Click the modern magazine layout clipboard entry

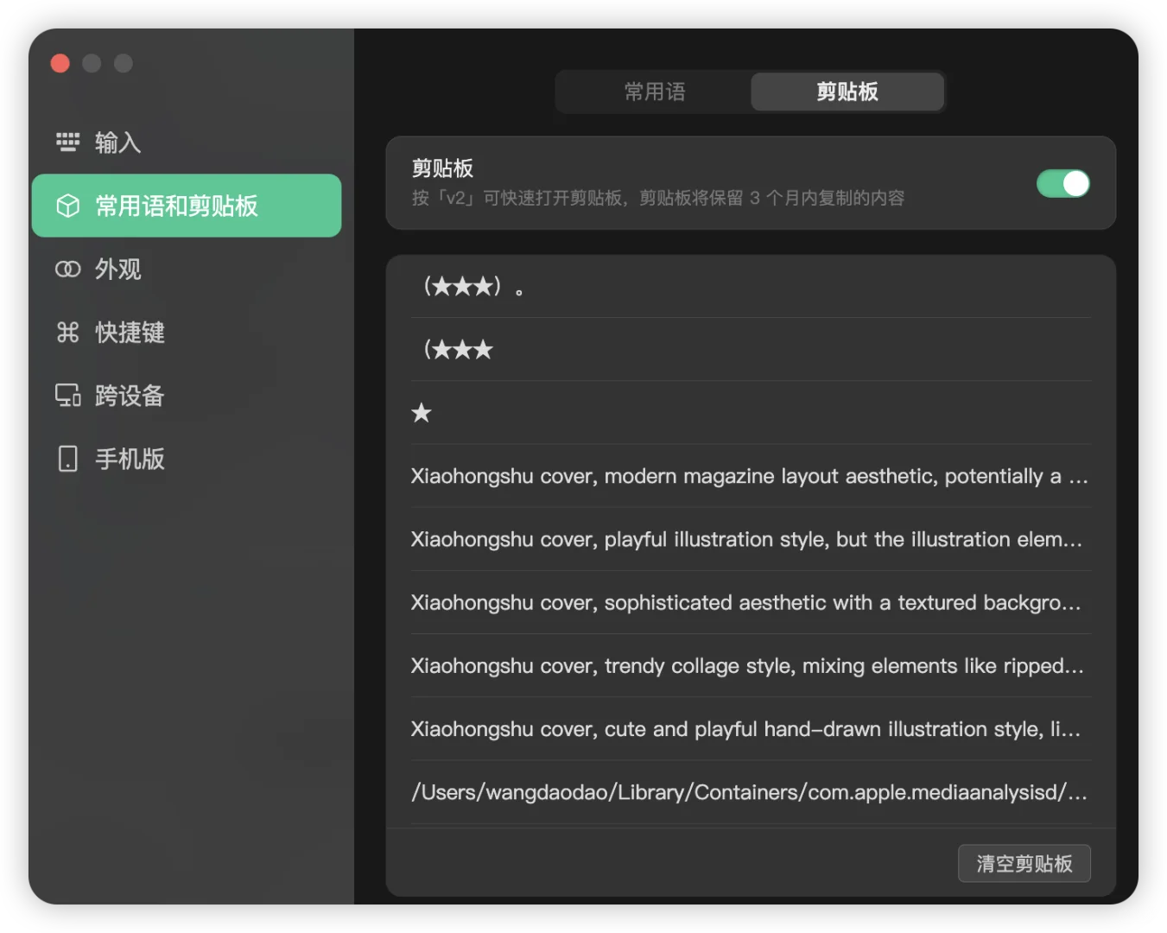click(x=749, y=476)
